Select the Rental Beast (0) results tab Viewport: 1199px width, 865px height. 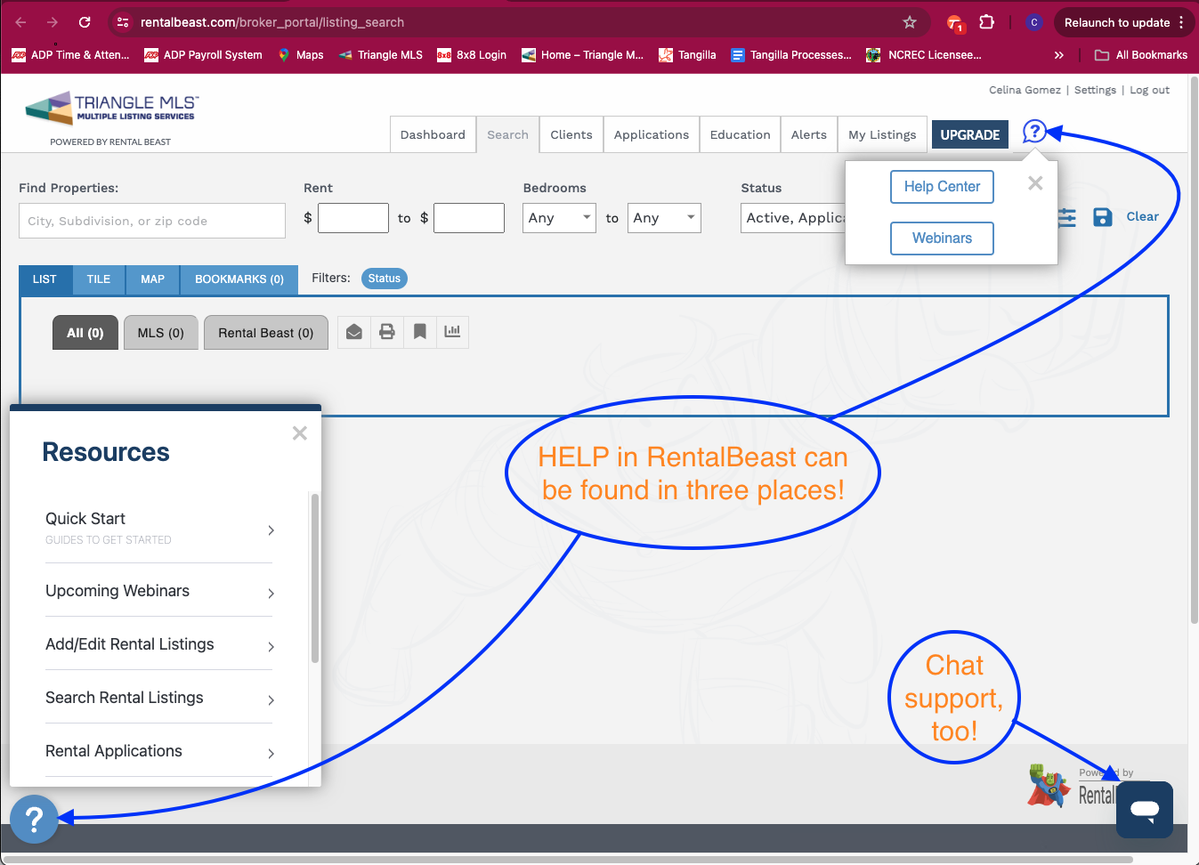[266, 333]
